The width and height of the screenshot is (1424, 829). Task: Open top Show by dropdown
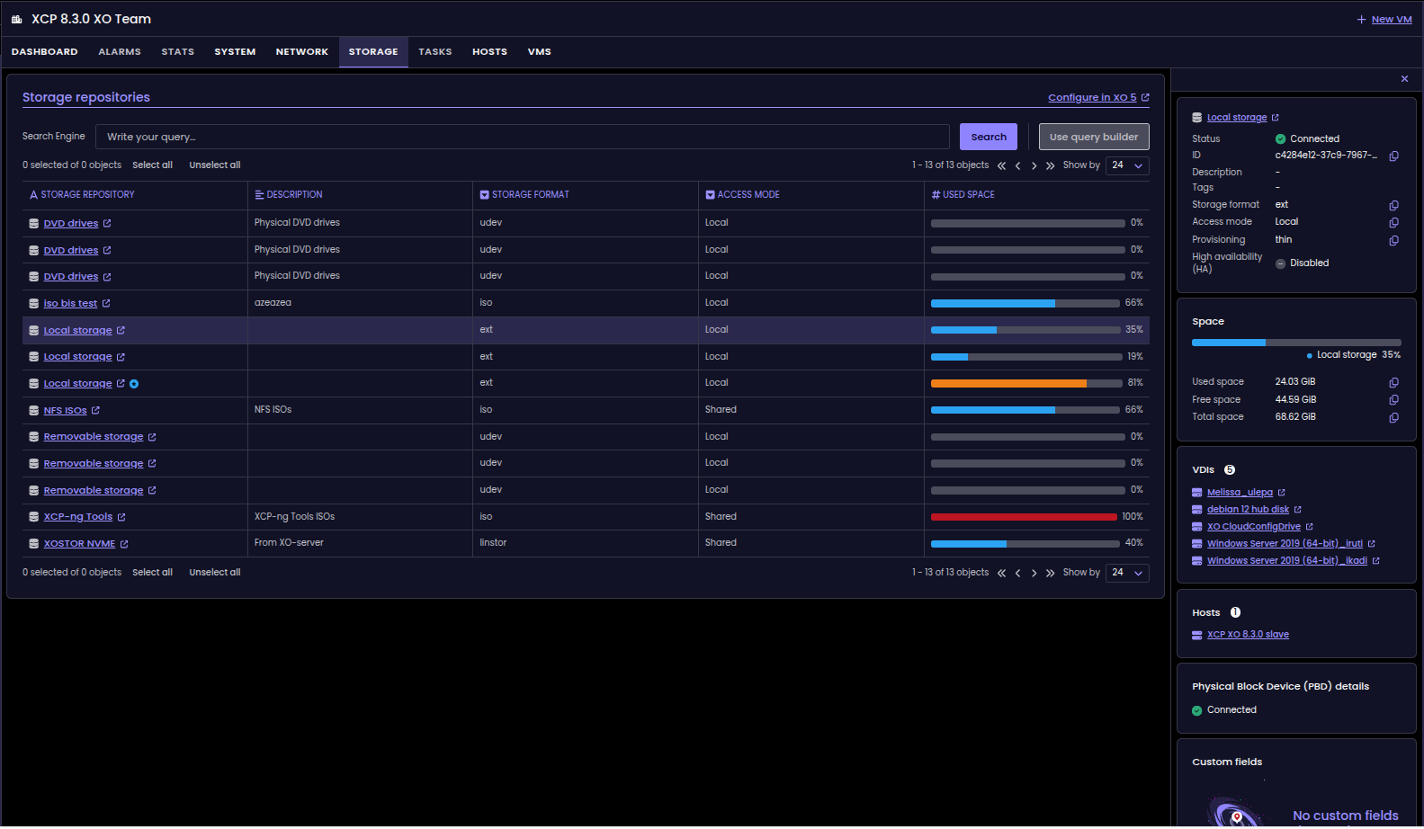click(x=1127, y=165)
